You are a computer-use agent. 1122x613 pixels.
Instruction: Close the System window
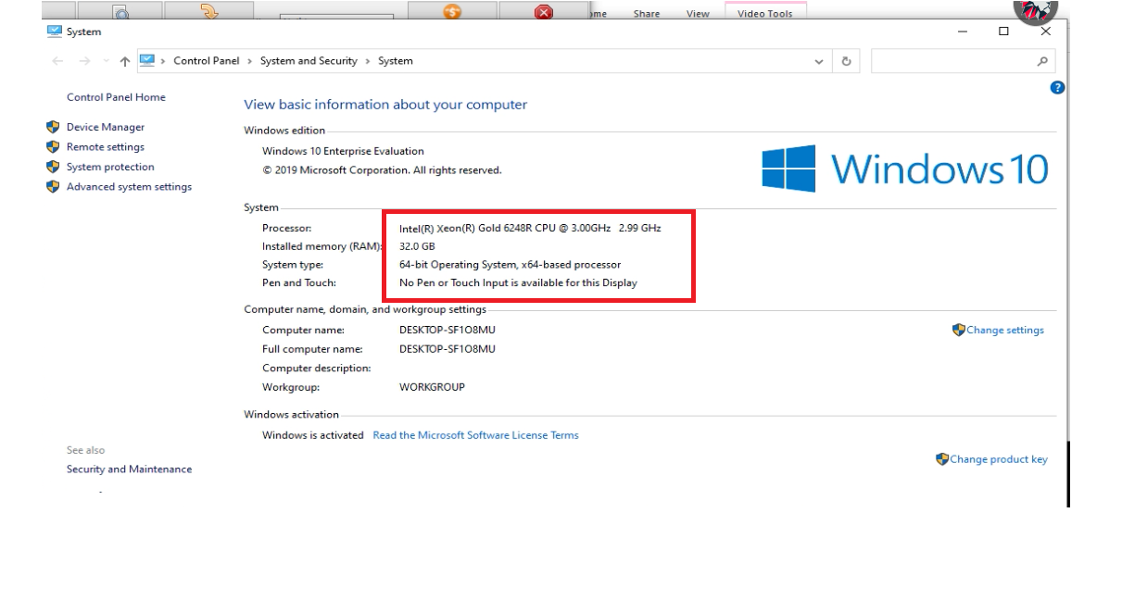point(1045,31)
